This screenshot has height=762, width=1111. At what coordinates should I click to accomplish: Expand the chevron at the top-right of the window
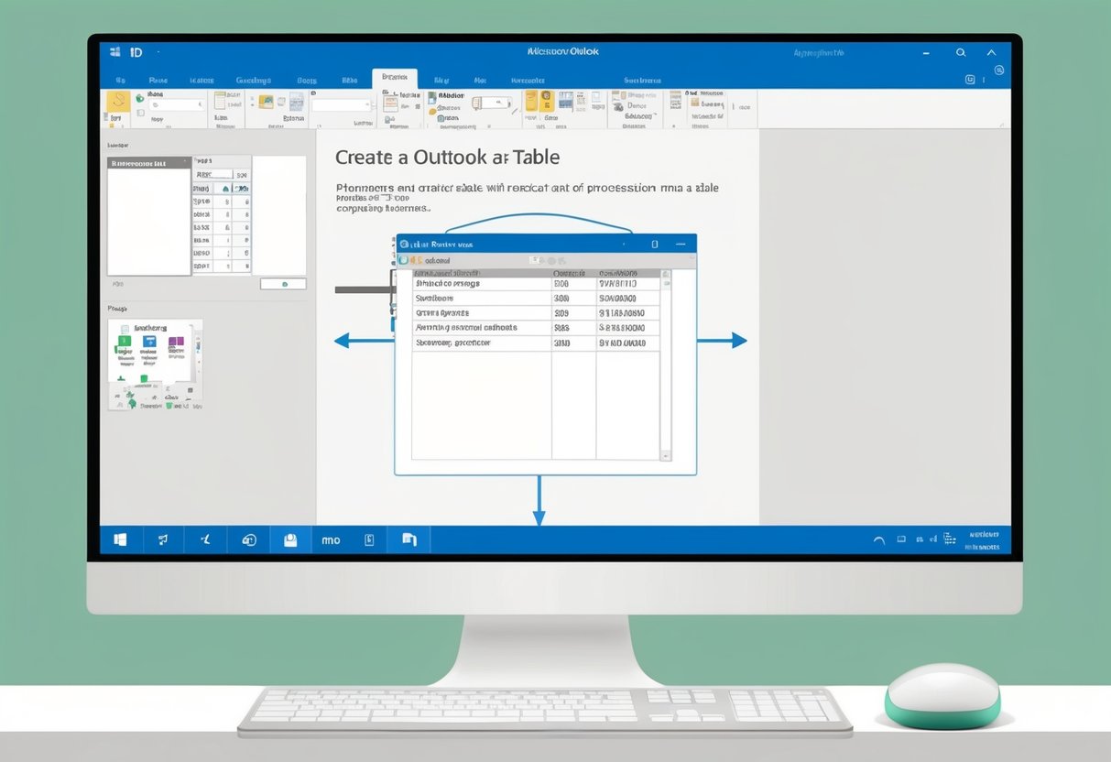coord(992,52)
